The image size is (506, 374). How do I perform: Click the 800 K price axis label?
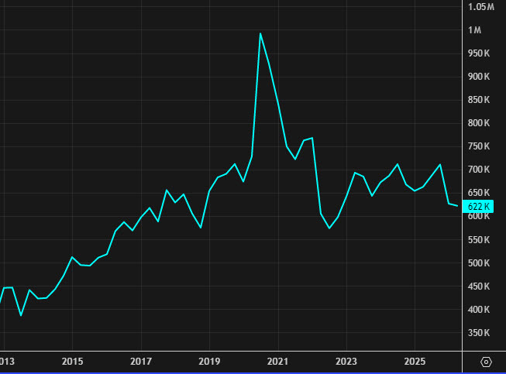(x=479, y=123)
